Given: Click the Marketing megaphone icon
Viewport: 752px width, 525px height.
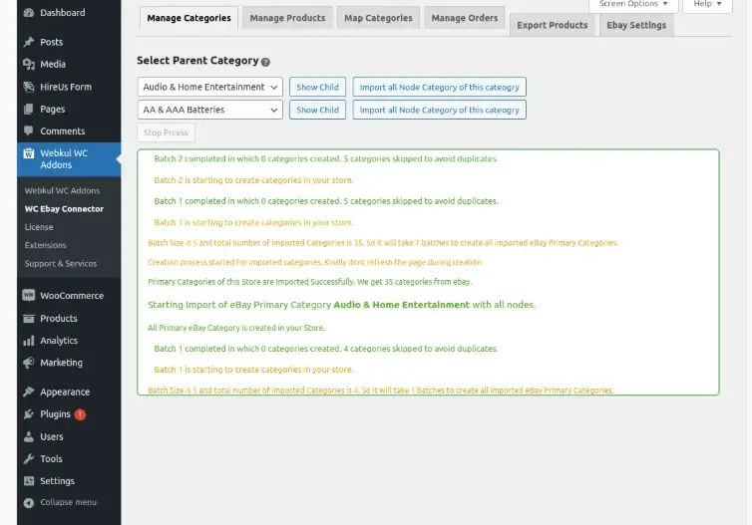Looking at the screenshot, I should [29, 363].
